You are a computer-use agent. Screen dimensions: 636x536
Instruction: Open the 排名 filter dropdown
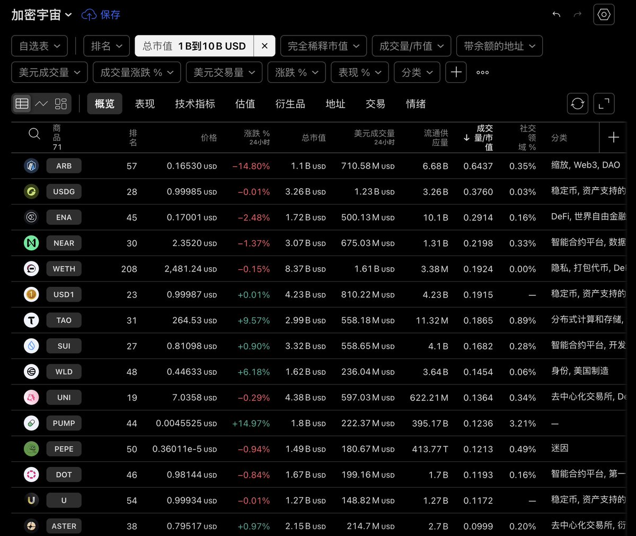click(107, 46)
